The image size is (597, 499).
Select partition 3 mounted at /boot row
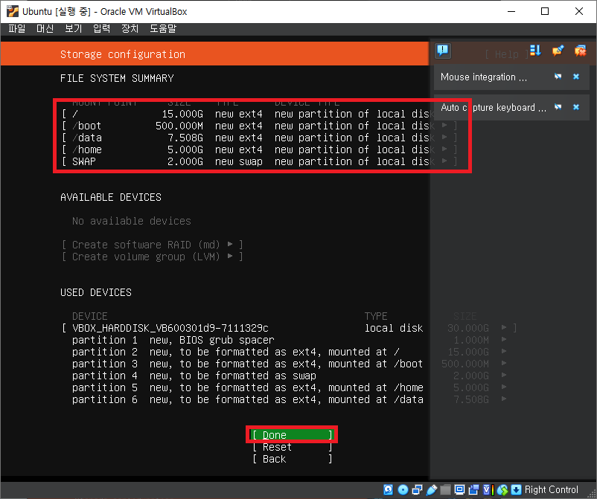click(x=289, y=364)
